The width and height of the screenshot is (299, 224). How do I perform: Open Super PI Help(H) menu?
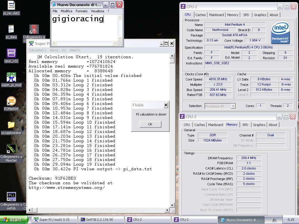click(75, 50)
